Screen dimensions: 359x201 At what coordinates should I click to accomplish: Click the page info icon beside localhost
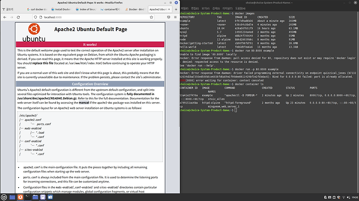(x=41, y=17)
